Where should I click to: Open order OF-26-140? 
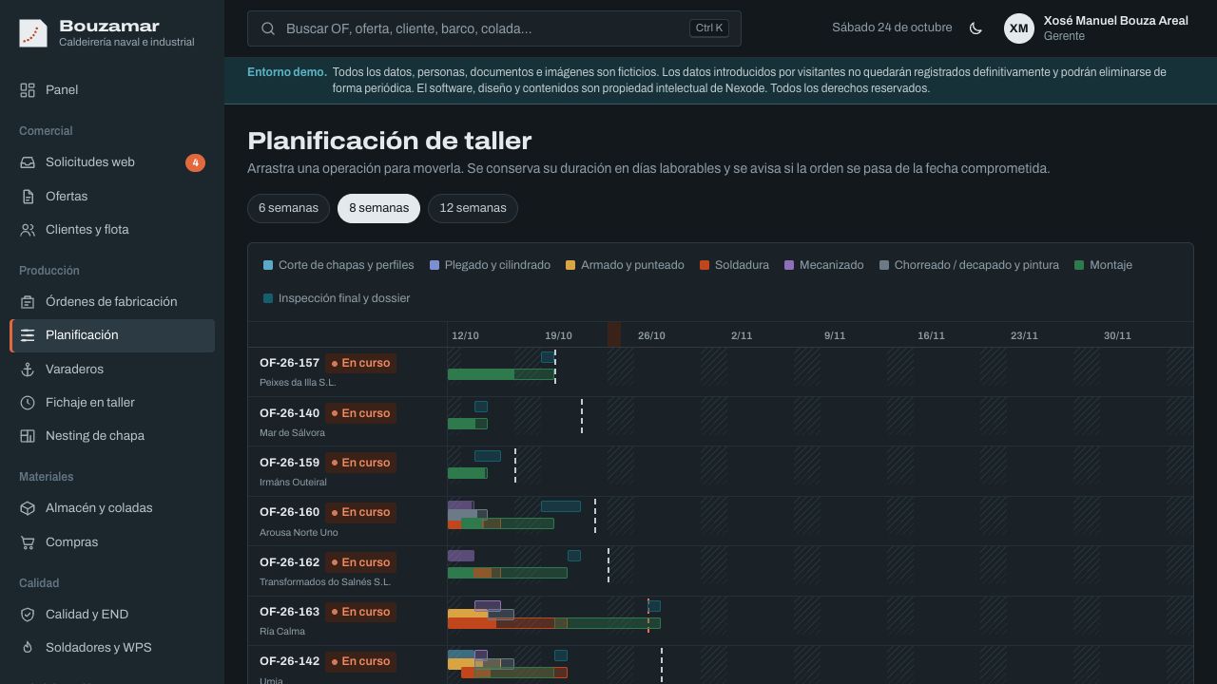(x=289, y=413)
